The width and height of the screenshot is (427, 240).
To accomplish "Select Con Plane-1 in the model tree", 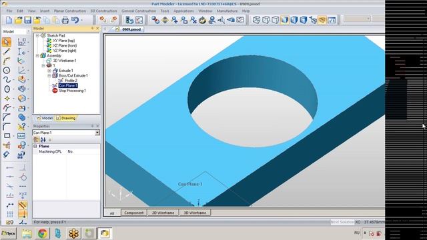I will 68,85.
